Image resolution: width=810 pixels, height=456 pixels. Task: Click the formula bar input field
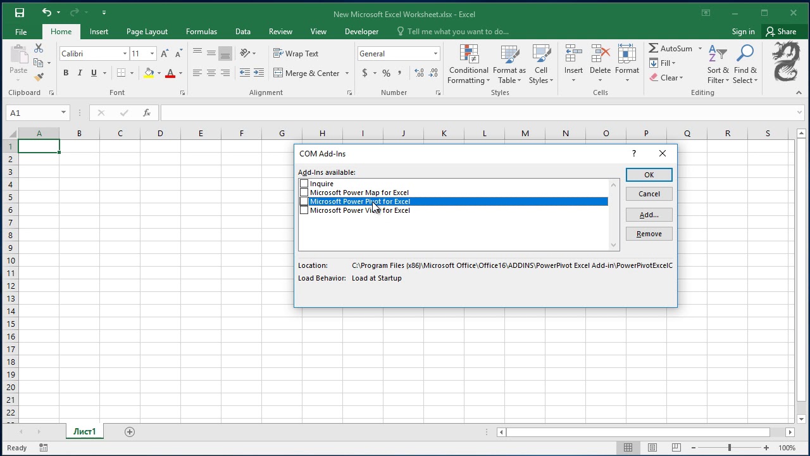pos(482,113)
